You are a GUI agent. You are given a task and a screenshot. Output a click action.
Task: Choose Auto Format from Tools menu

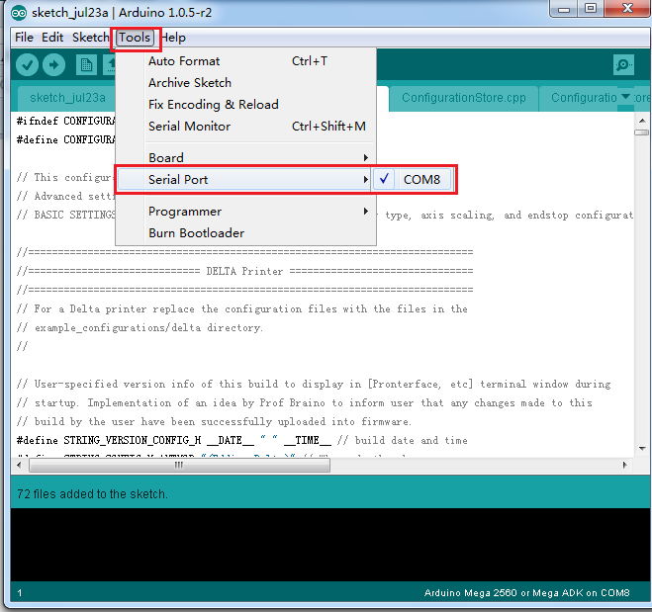coord(245,61)
